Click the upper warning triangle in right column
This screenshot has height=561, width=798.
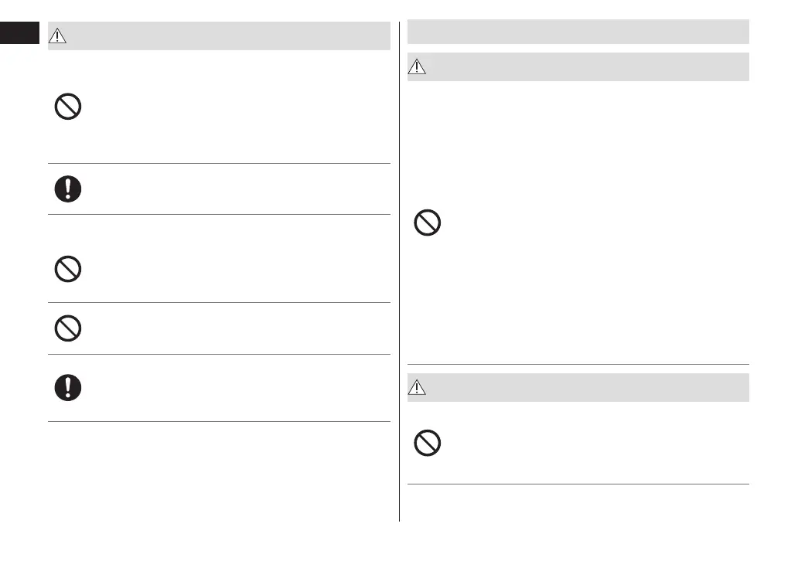pyautogui.click(x=418, y=67)
